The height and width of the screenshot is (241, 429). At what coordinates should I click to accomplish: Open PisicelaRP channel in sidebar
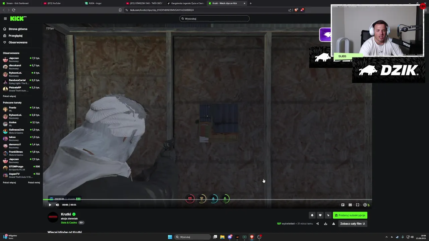(21, 89)
